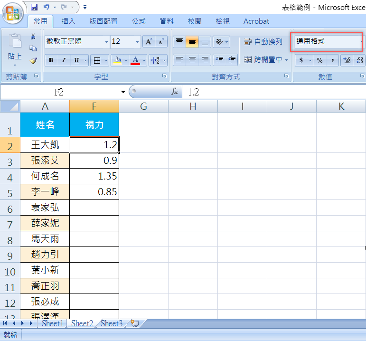Open the font name dropdown

(x=106, y=42)
